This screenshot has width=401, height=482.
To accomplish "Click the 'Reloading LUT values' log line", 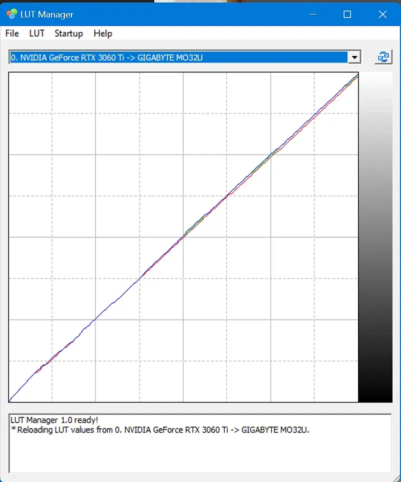I will [x=160, y=429].
